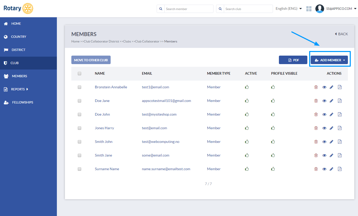Screen dimensions: 358x216
Task: Delete Surname Name with trash icon
Action: click(x=316, y=169)
